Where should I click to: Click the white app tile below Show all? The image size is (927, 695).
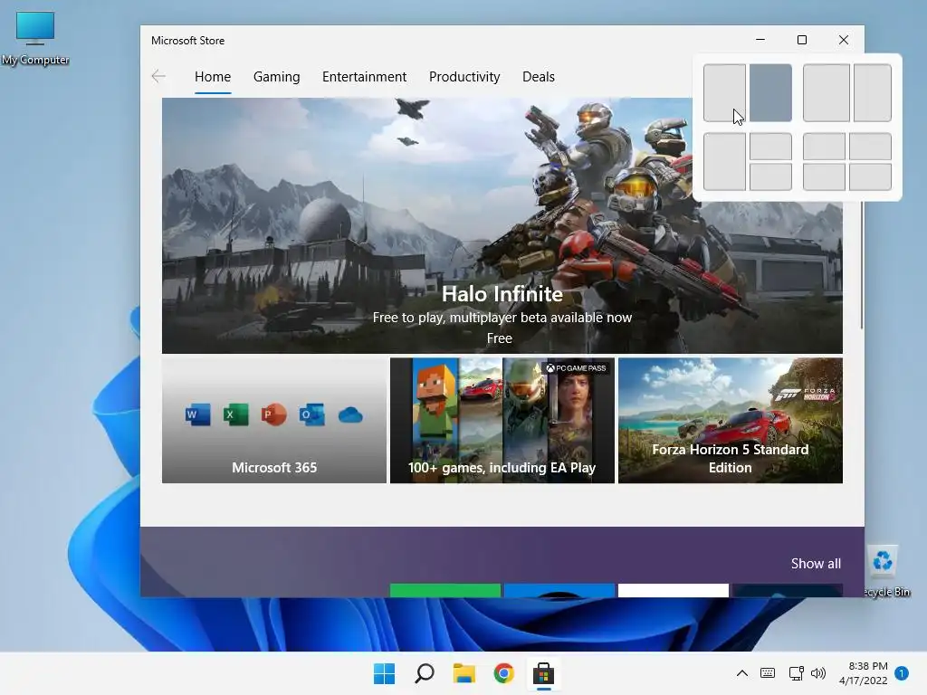pos(674,590)
